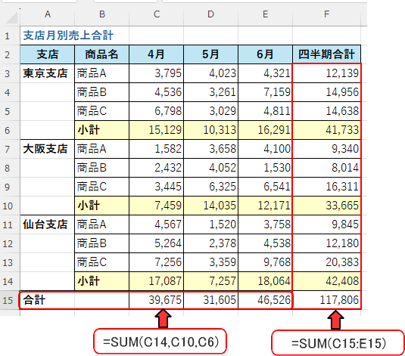Click grand total 31,605 in May
The height and width of the screenshot is (356, 405).
(210, 300)
